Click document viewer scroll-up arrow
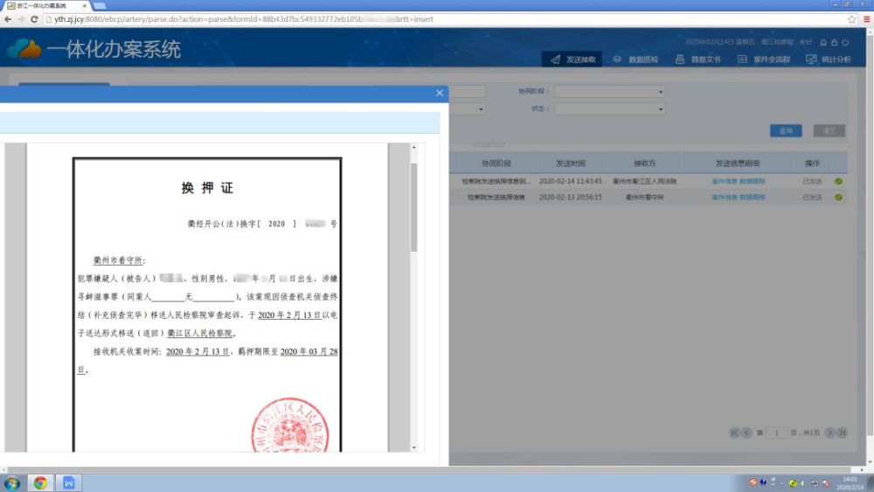 click(x=413, y=147)
